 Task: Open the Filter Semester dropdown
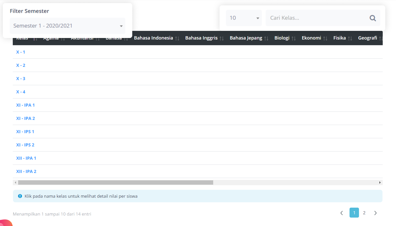pos(67,26)
